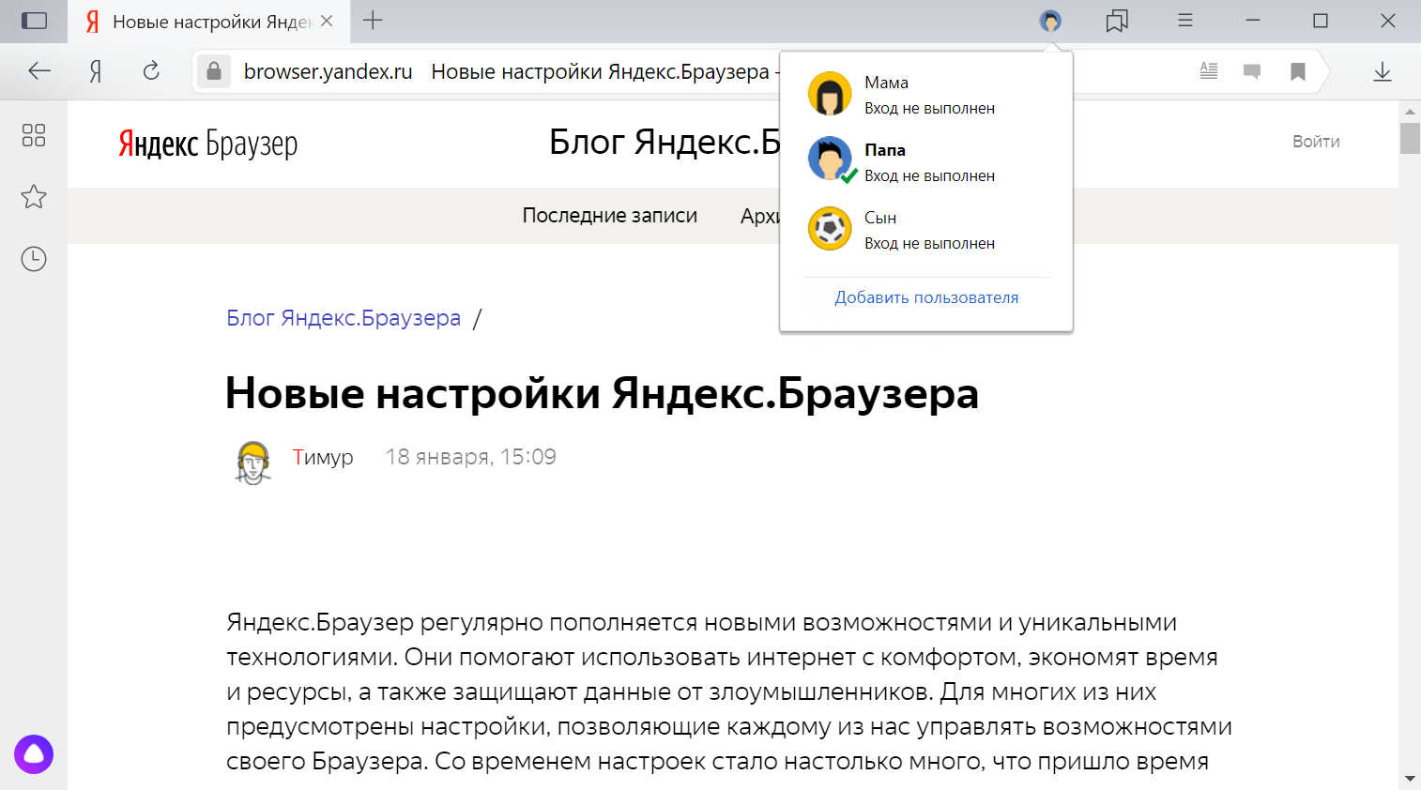Image resolution: width=1421 pixels, height=790 pixels.
Task: Click 'Войти' to sign in
Action: [x=1316, y=142]
